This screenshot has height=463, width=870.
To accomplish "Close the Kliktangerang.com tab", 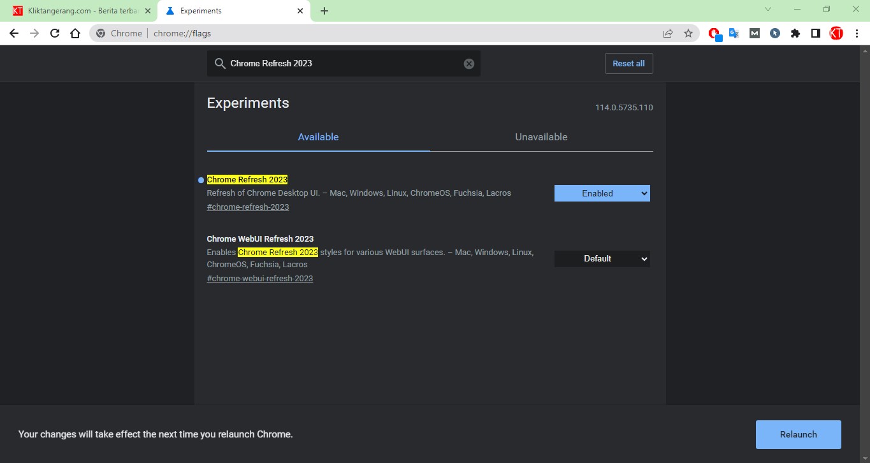I will [x=148, y=11].
